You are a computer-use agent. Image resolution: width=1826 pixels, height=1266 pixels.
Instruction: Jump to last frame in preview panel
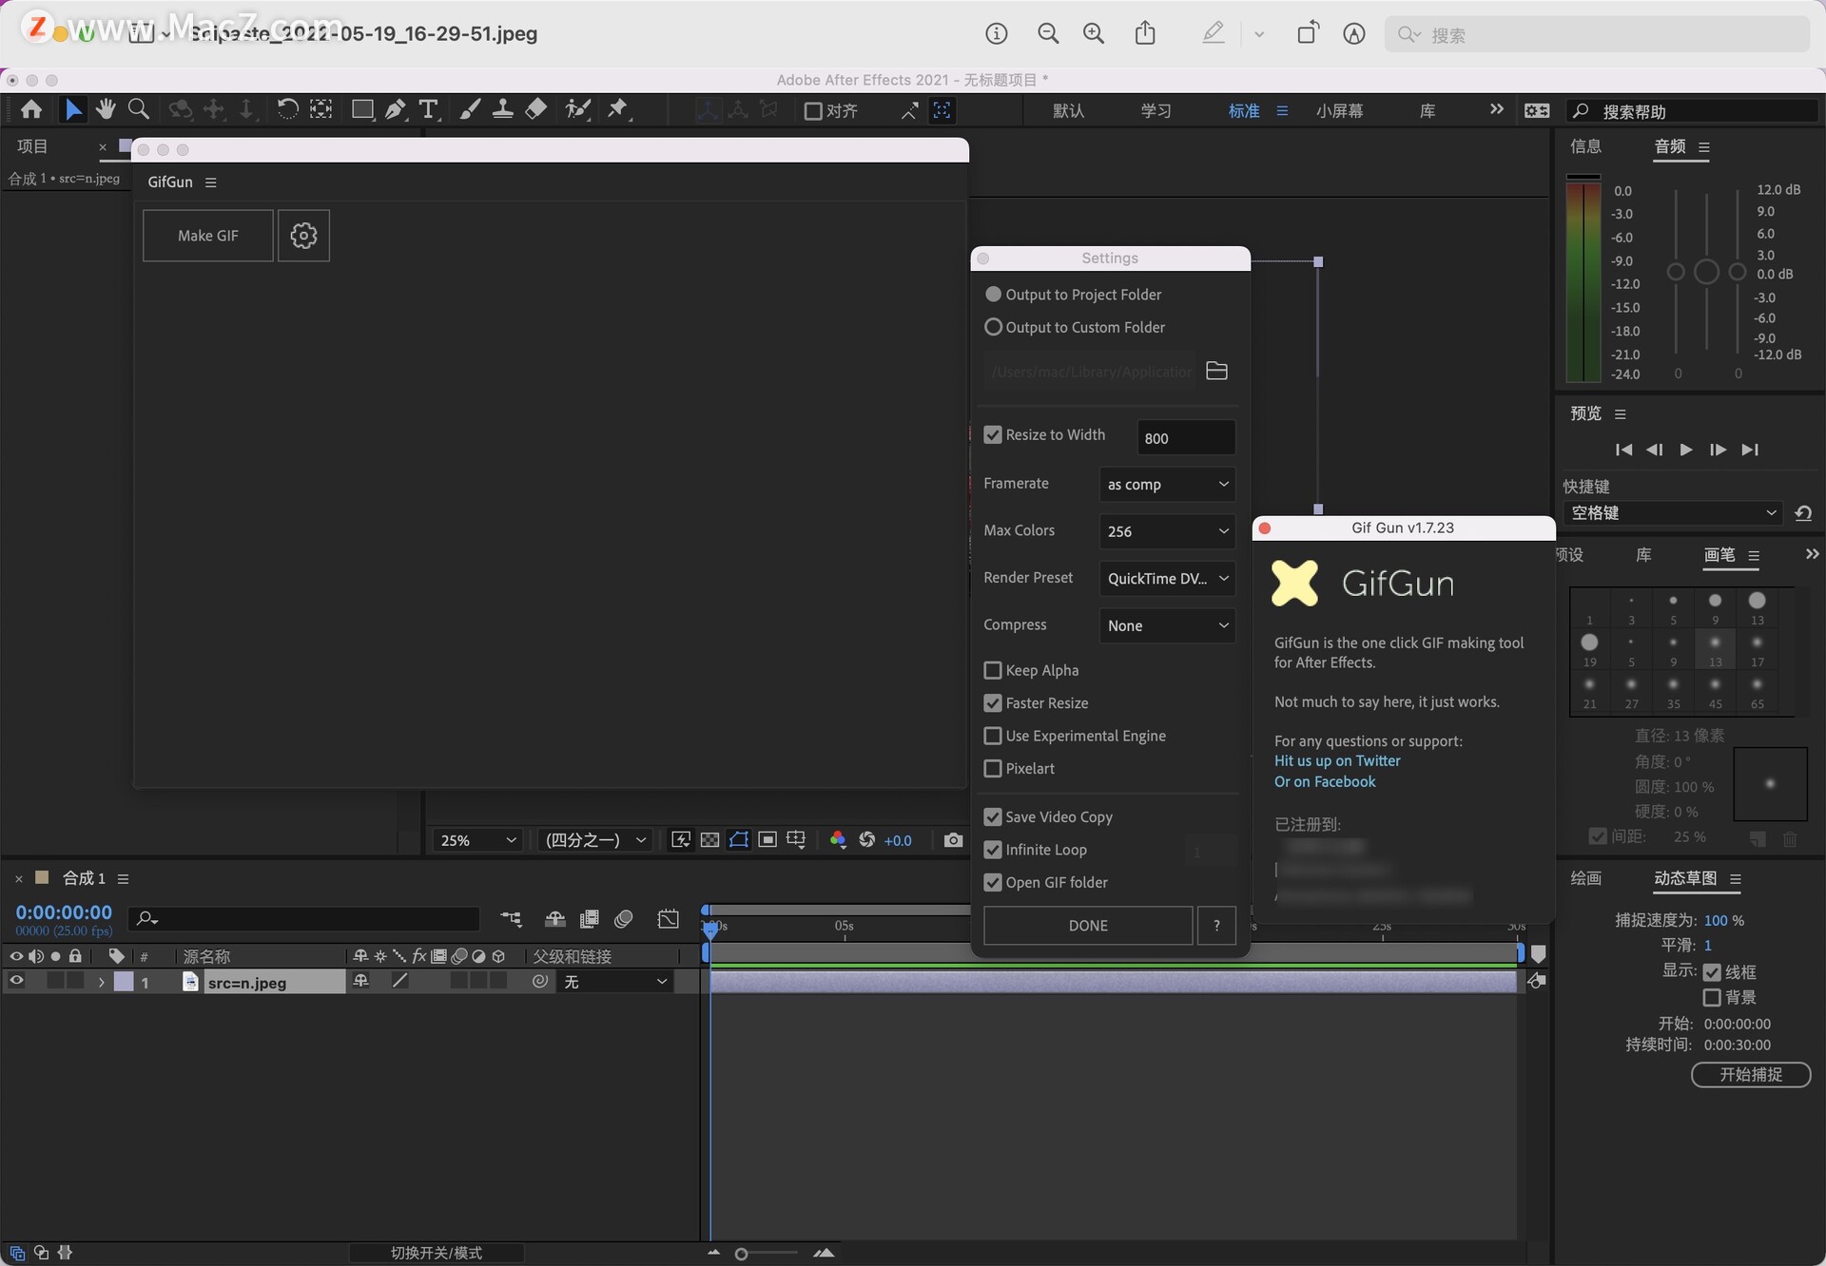1750,450
